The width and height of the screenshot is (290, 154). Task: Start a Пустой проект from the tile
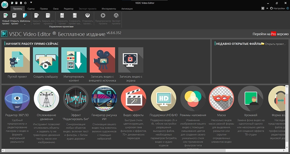(x=17, y=60)
